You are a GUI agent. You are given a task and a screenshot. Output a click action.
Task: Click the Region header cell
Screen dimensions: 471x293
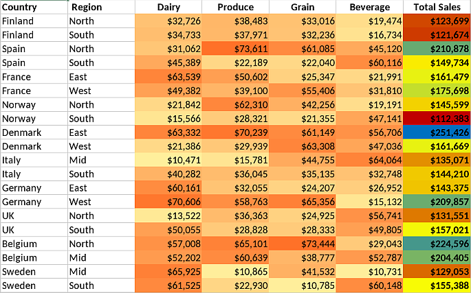click(100, 7)
